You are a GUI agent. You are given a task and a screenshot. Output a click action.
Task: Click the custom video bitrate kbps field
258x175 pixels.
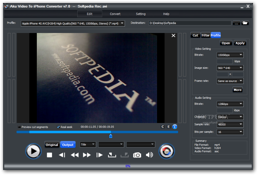pos(225,61)
